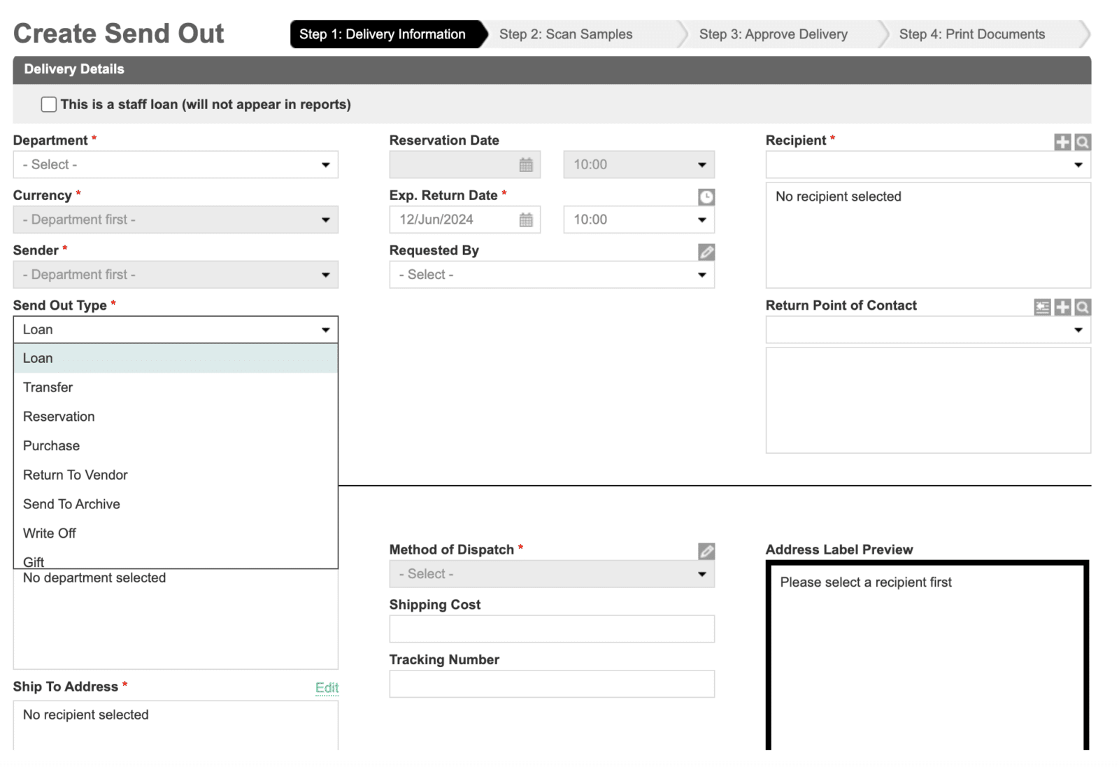Viewport: 1119px width, 767px height.
Task: Click inside the Tracking Number field
Action: coord(551,684)
